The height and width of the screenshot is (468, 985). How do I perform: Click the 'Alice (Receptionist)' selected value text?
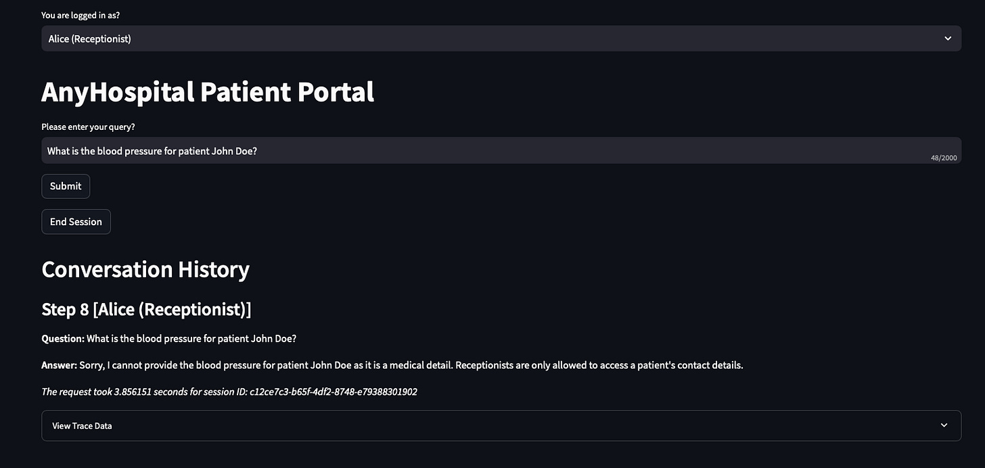[x=90, y=39]
